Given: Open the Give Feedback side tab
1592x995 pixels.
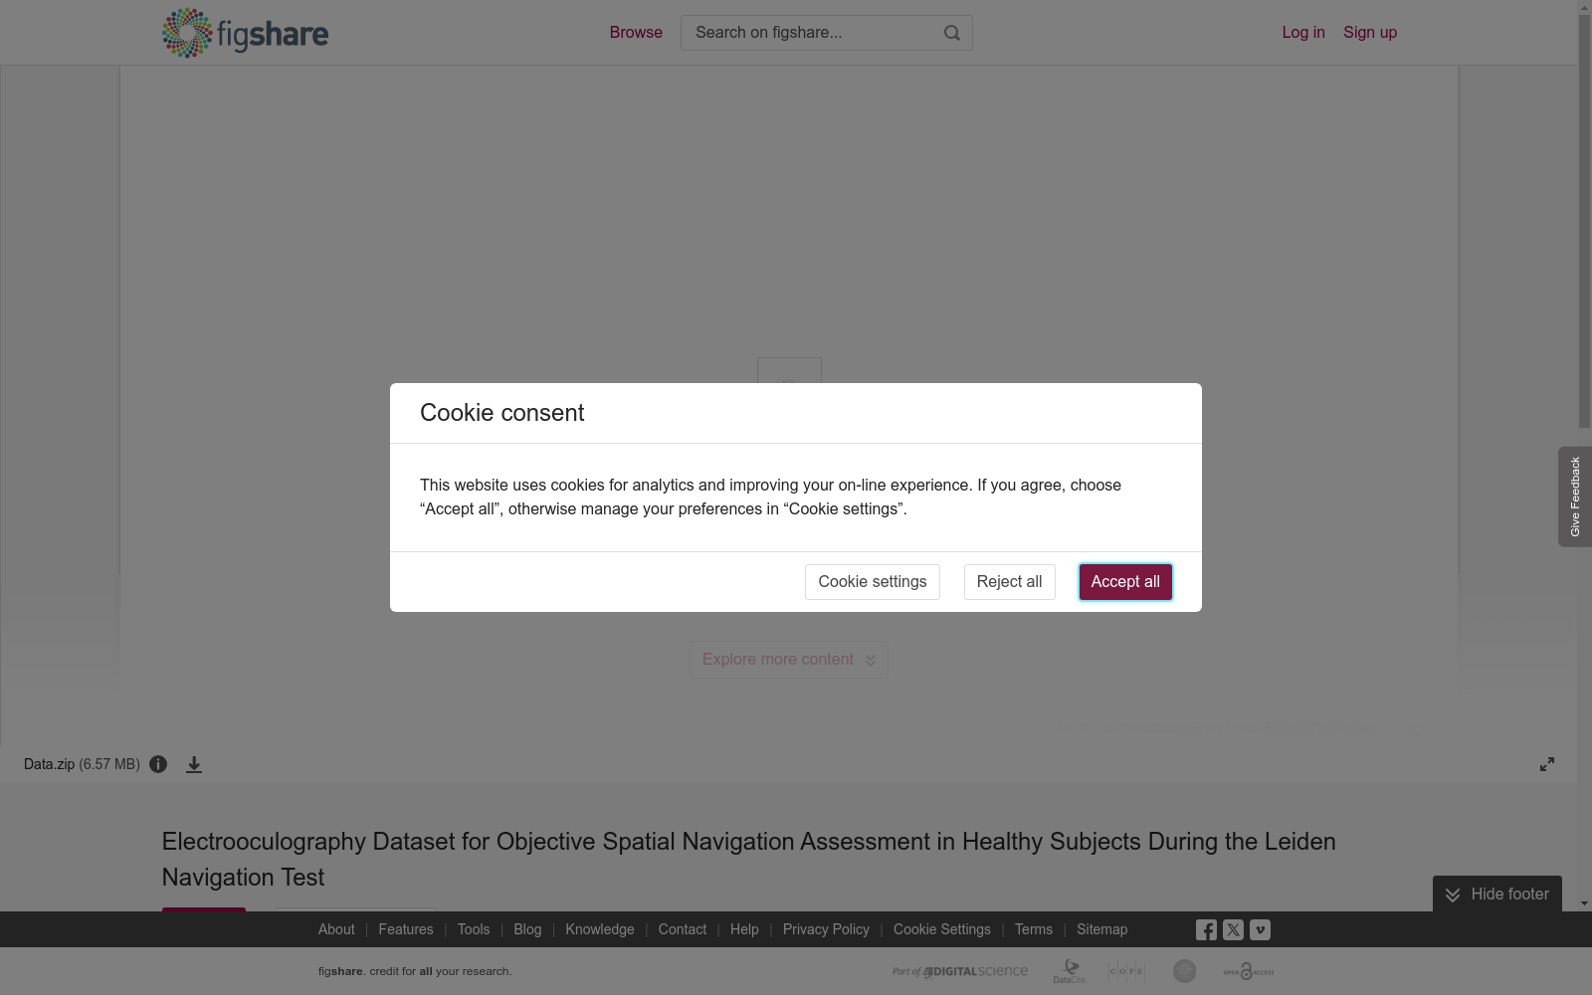Looking at the screenshot, I should click(x=1575, y=497).
